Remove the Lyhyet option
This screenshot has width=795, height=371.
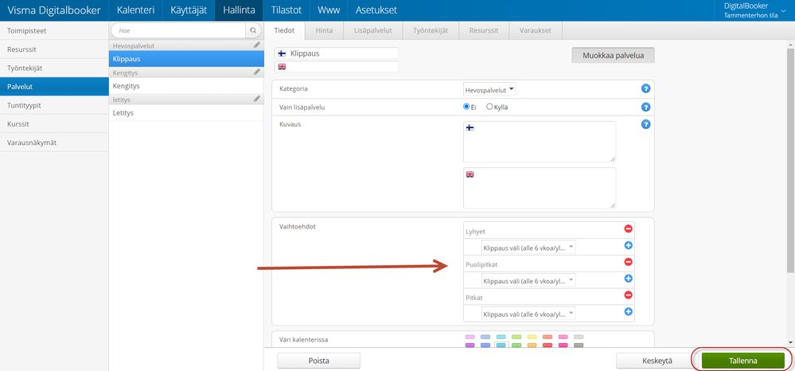point(628,229)
